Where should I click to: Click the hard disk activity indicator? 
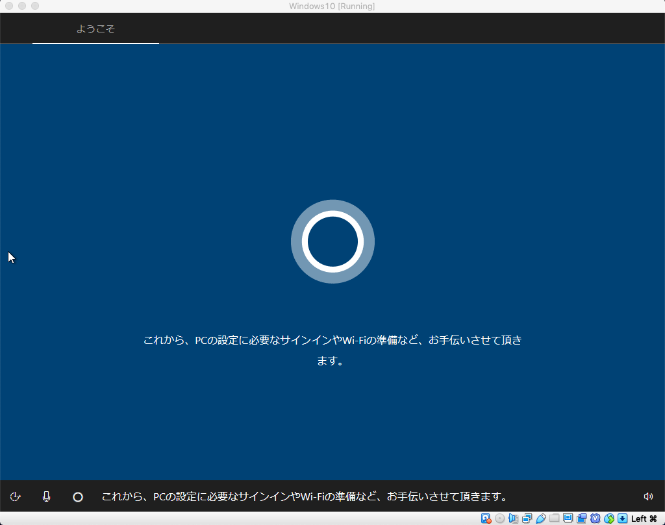pyautogui.click(x=486, y=519)
